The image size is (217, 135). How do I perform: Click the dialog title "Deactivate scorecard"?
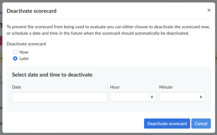(x=32, y=11)
